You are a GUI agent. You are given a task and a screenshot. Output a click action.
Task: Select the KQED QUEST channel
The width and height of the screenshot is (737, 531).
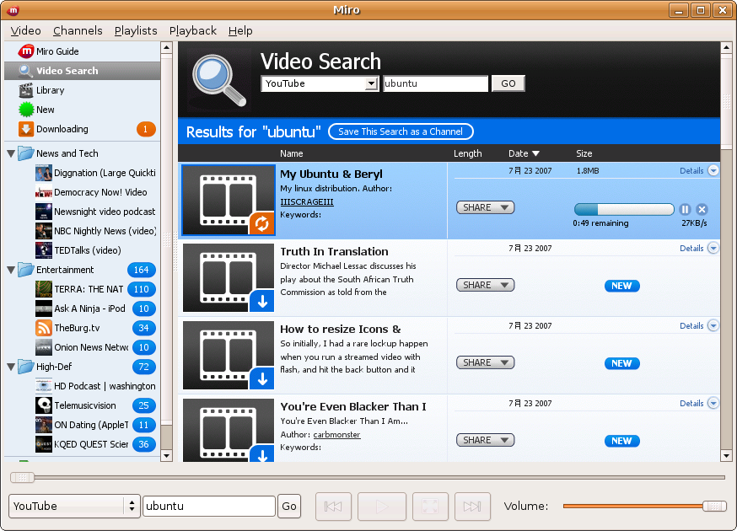click(x=95, y=444)
